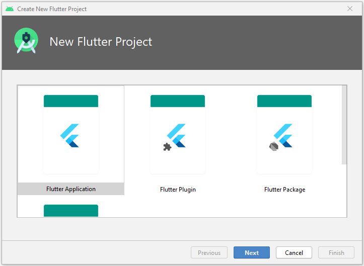364x266 pixels.
Task: Click the Android icon in title bar
Action: pyautogui.click(x=10, y=9)
